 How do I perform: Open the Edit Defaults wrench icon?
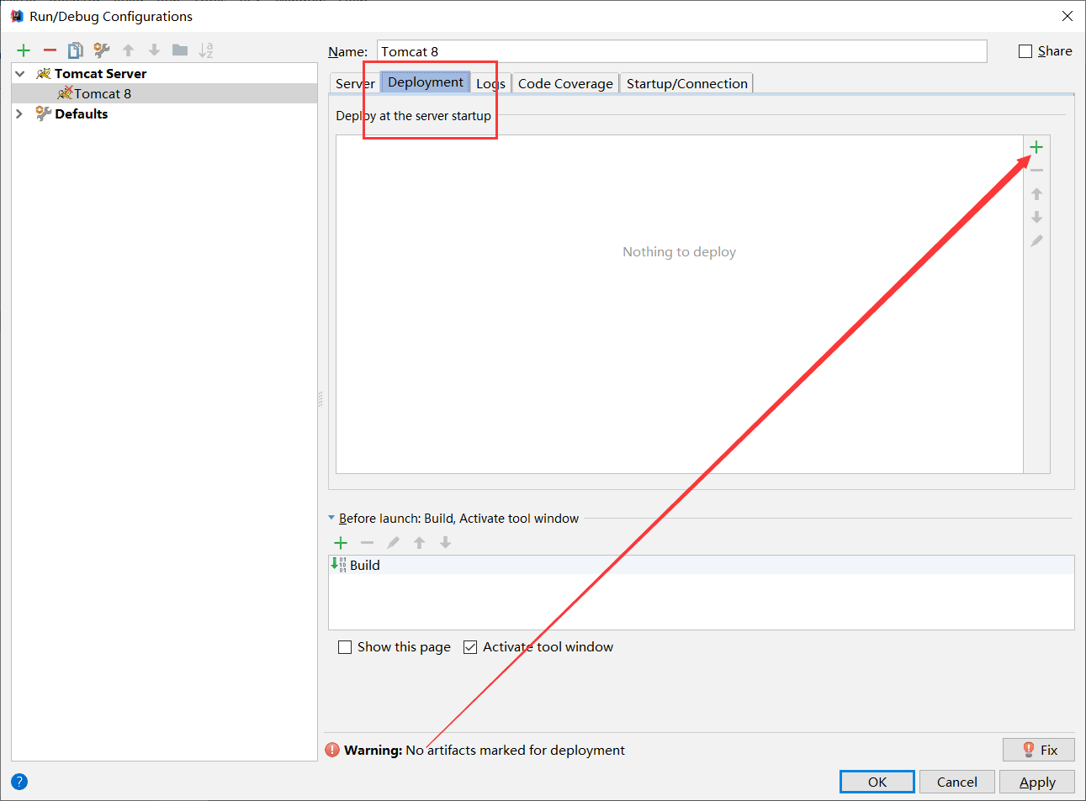tap(102, 50)
